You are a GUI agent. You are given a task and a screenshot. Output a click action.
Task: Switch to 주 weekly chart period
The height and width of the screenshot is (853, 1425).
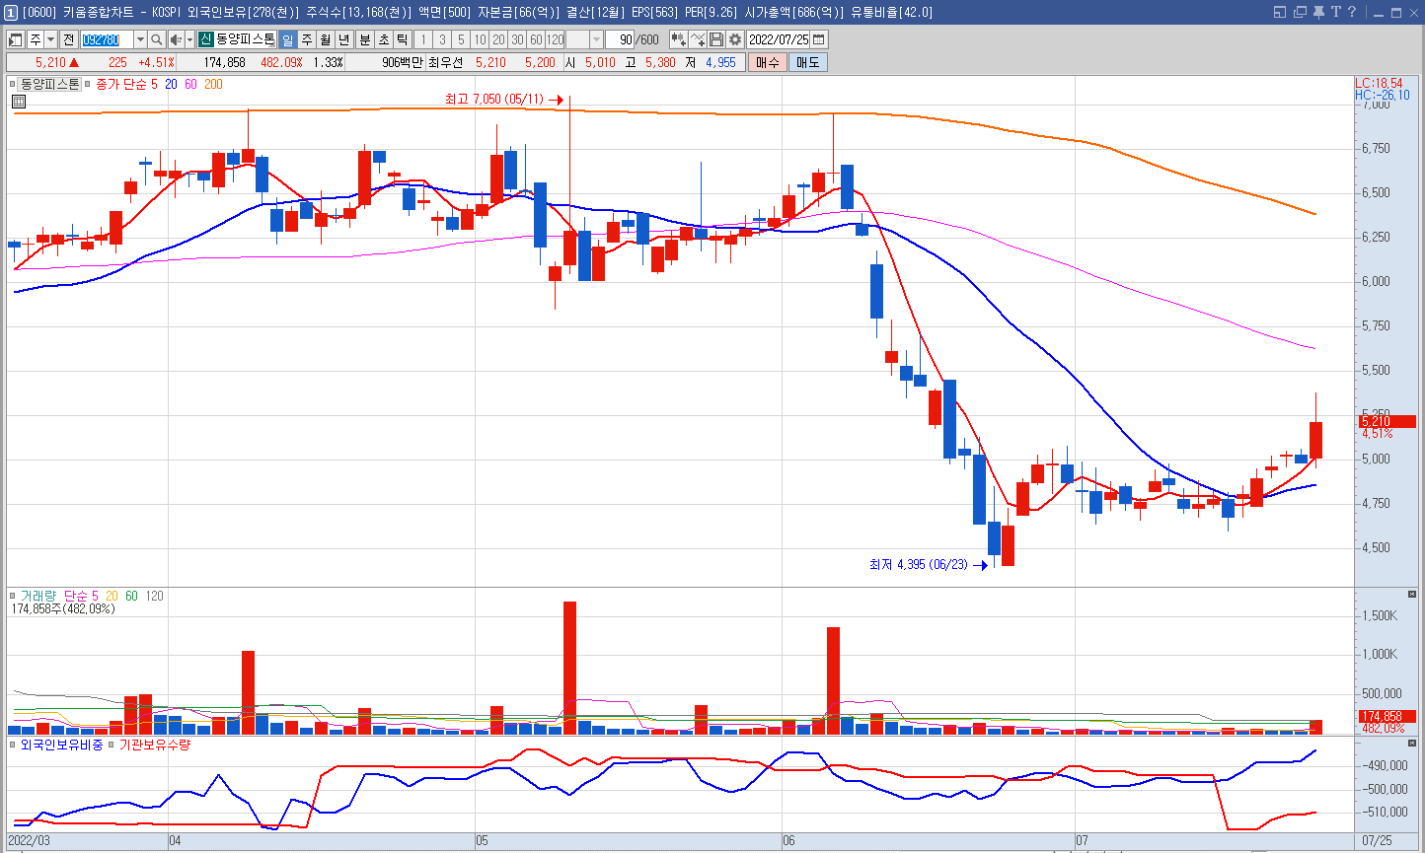click(306, 39)
